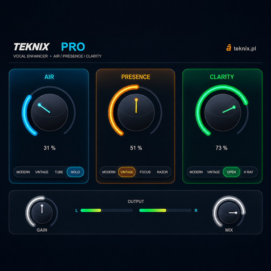Click the CLARITY panel title

coord(222,77)
